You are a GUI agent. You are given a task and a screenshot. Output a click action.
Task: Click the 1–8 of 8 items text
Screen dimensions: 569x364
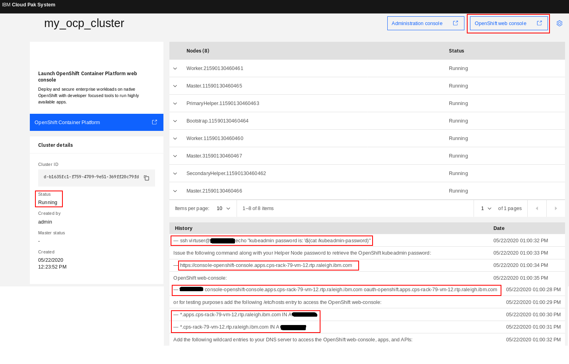[258, 208]
